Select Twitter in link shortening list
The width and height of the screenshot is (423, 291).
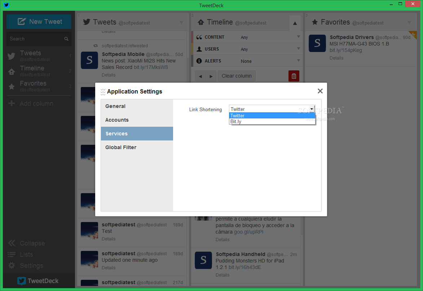click(272, 116)
